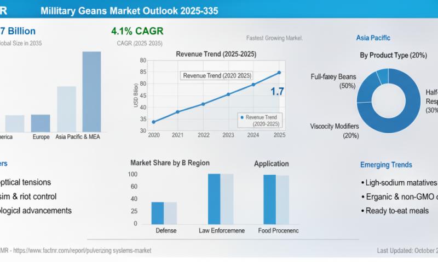Screen dimensions: 438x262
Task: Click the 2025 data point on the line chart
Action: [x=279, y=72]
